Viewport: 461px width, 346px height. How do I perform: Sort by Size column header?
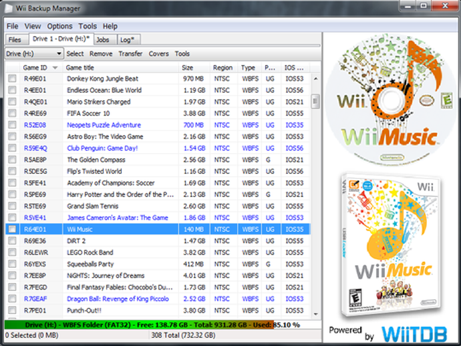194,67
